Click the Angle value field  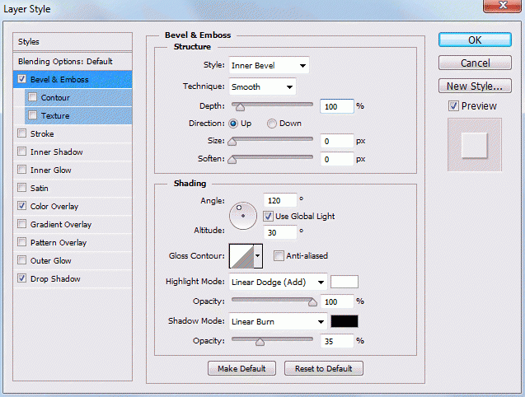coord(280,200)
